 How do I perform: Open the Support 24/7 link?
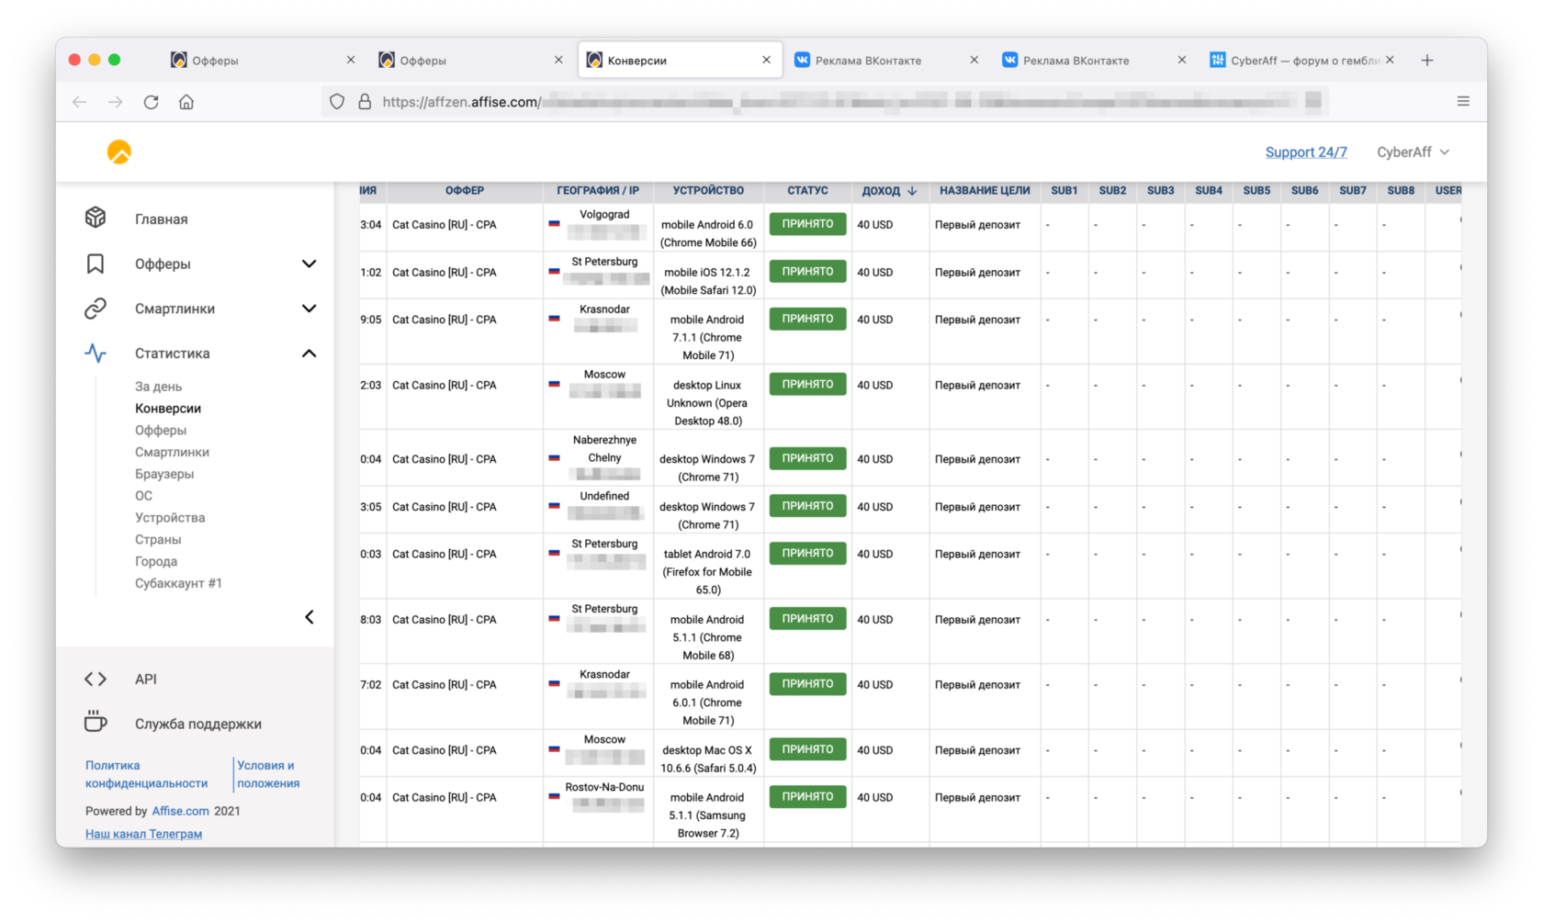[x=1306, y=152]
